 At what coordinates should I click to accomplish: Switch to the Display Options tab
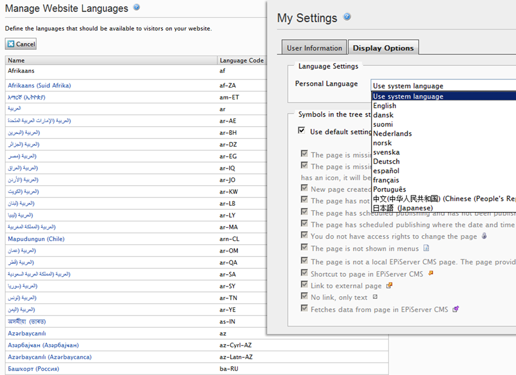pos(383,48)
